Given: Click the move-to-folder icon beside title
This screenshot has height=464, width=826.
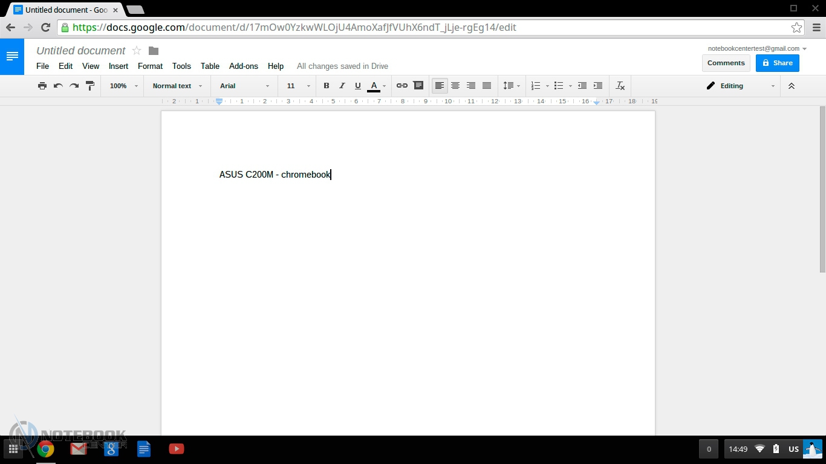Looking at the screenshot, I should tap(154, 51).
